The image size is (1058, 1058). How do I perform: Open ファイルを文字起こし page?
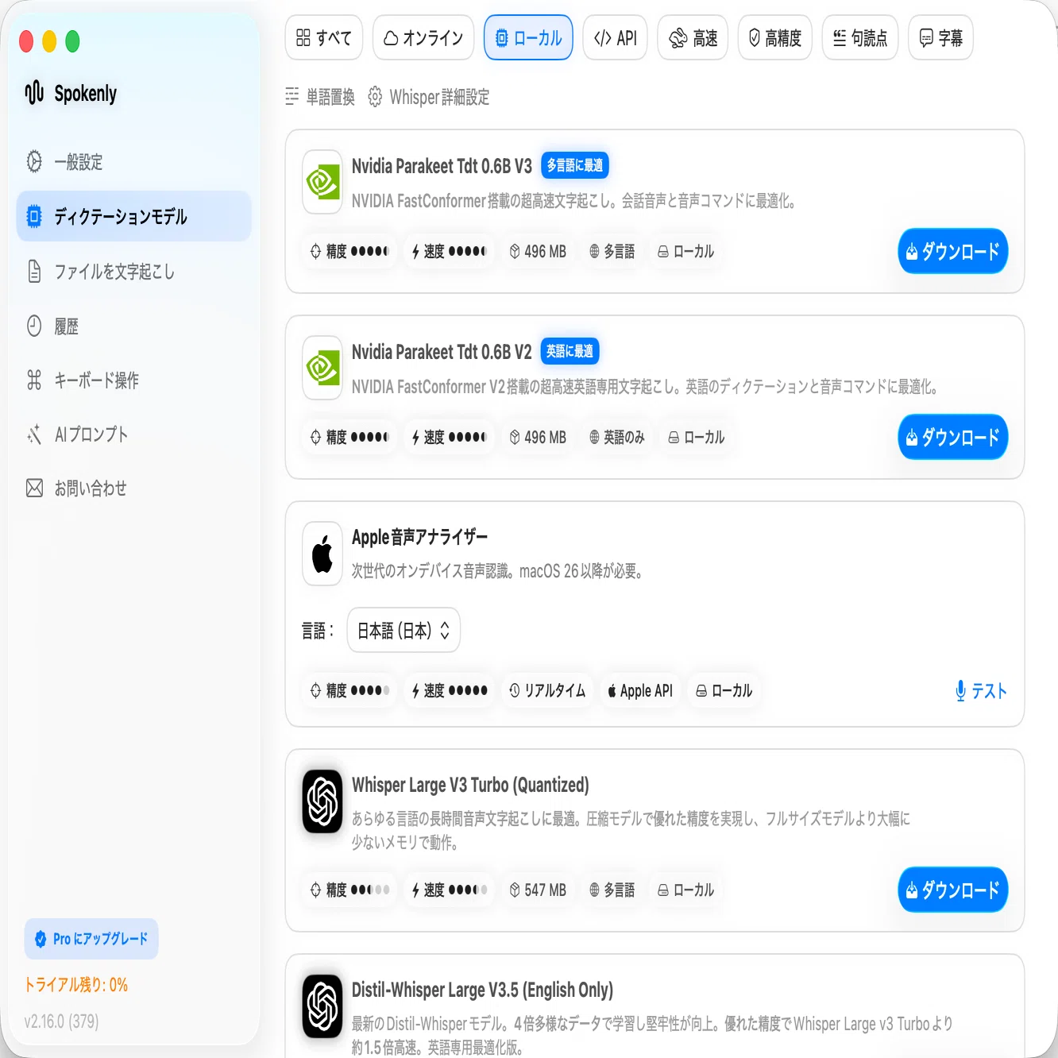tap(133, 272)
